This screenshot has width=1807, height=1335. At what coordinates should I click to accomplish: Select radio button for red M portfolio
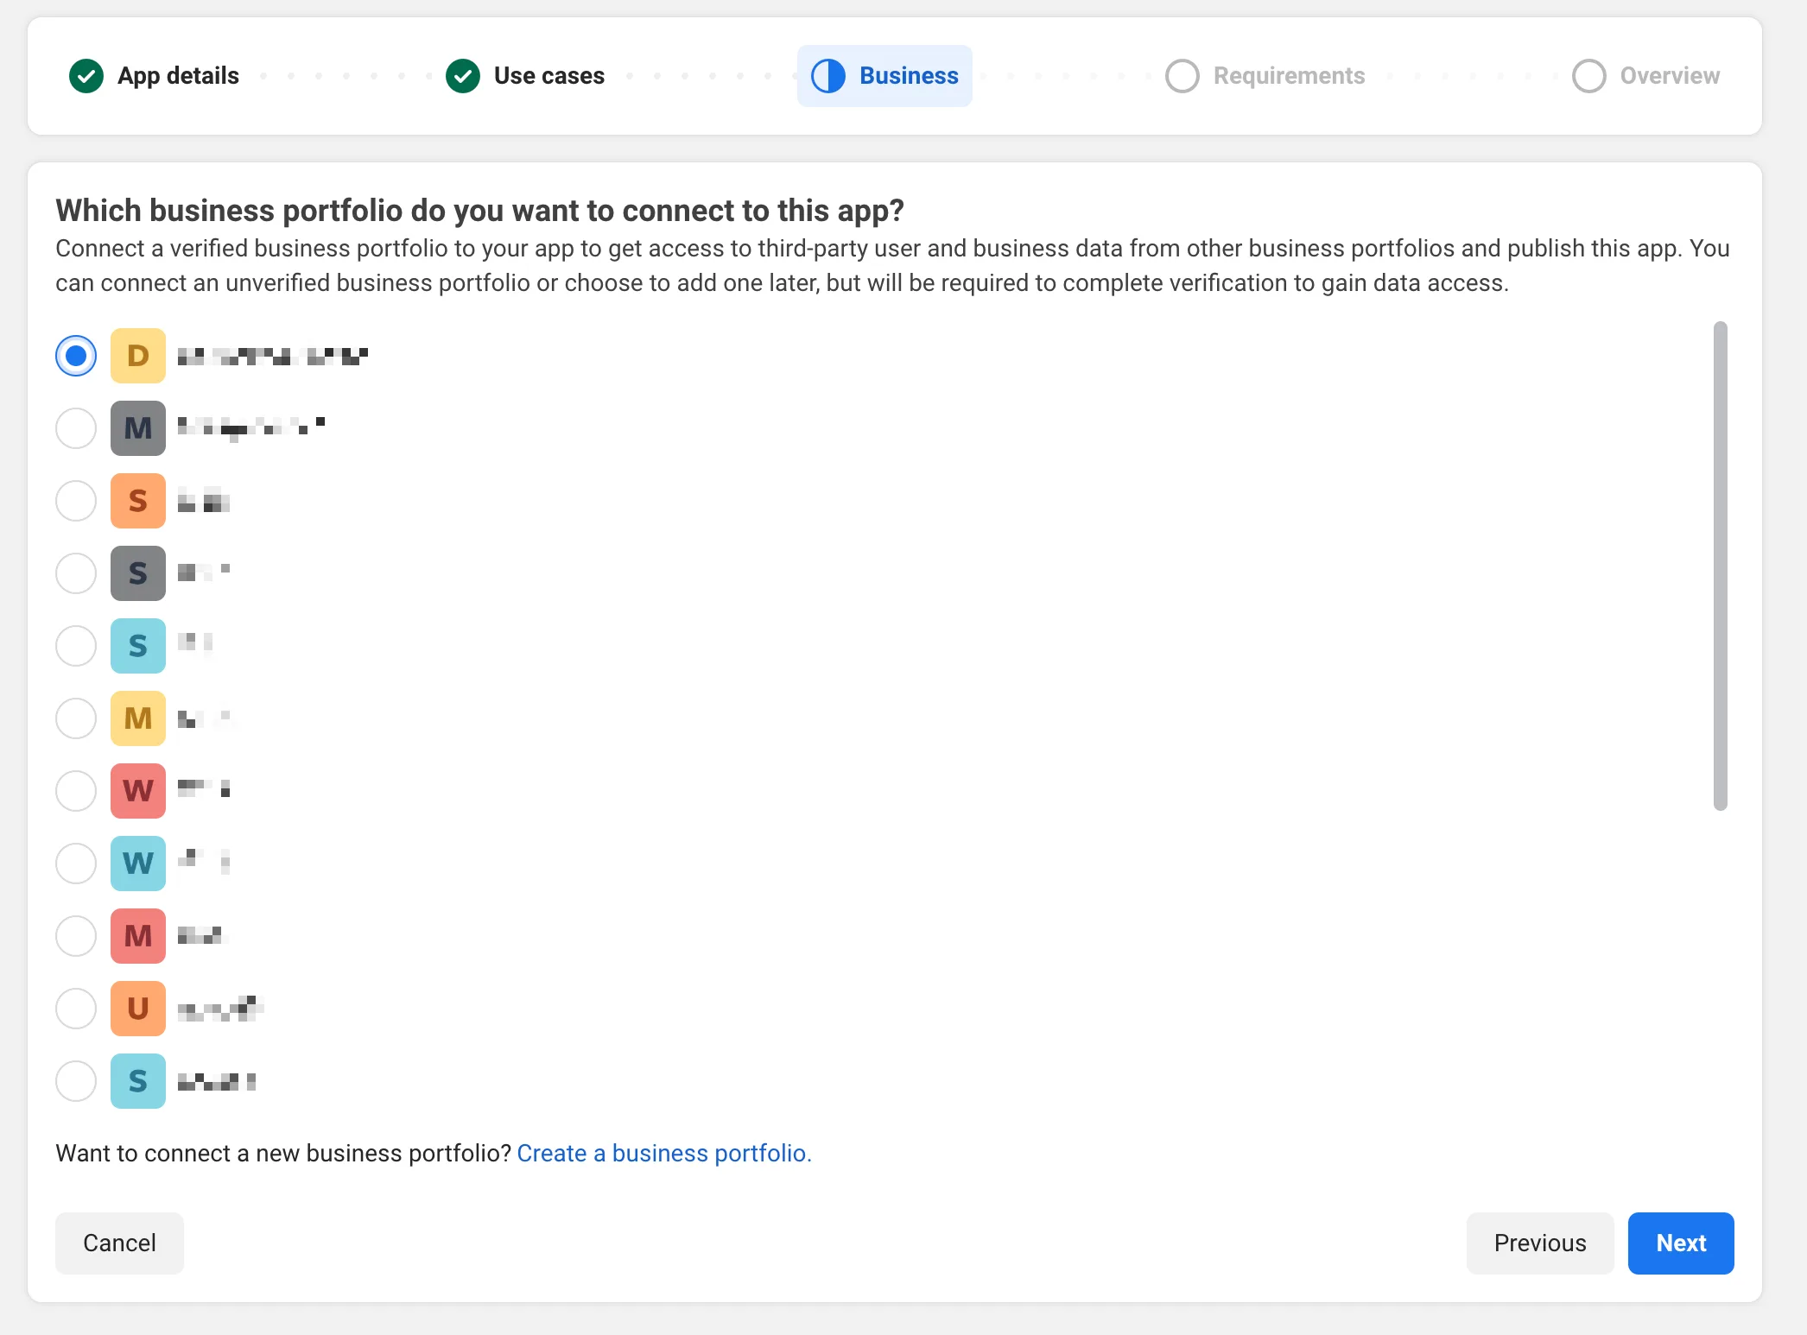(76, 936)
